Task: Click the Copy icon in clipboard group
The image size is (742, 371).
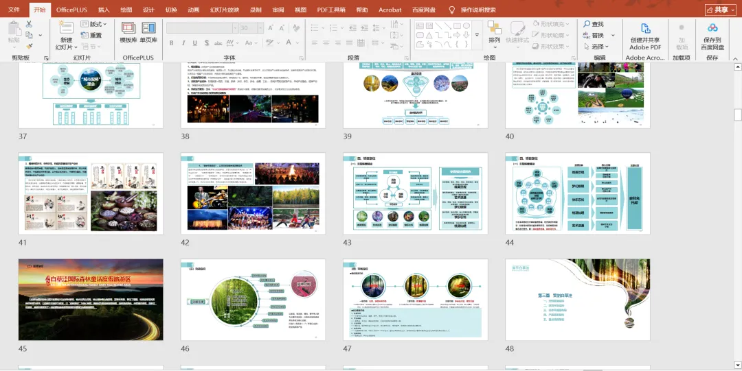Action: click(x=30, y=35)
